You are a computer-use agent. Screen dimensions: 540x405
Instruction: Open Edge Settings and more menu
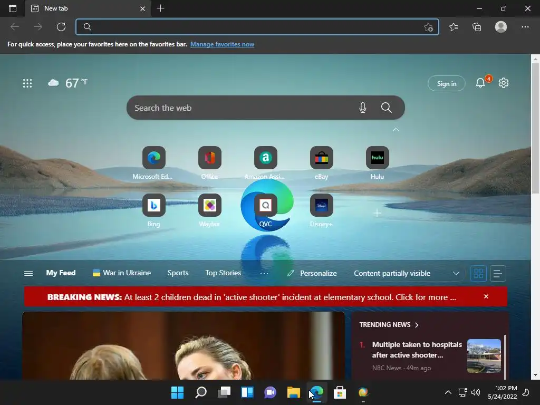[x=525, y=27]
